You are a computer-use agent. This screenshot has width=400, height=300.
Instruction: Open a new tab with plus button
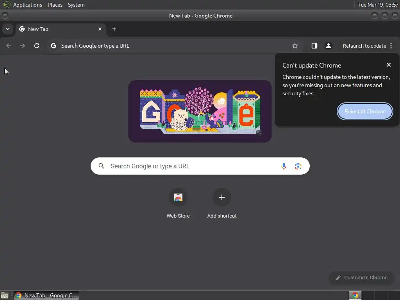coord(114,29)
